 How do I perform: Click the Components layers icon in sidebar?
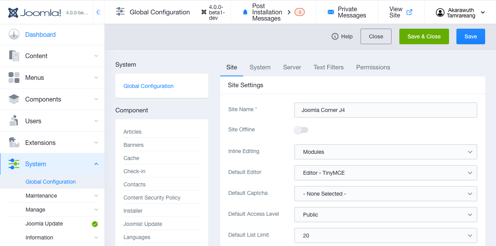14,99
